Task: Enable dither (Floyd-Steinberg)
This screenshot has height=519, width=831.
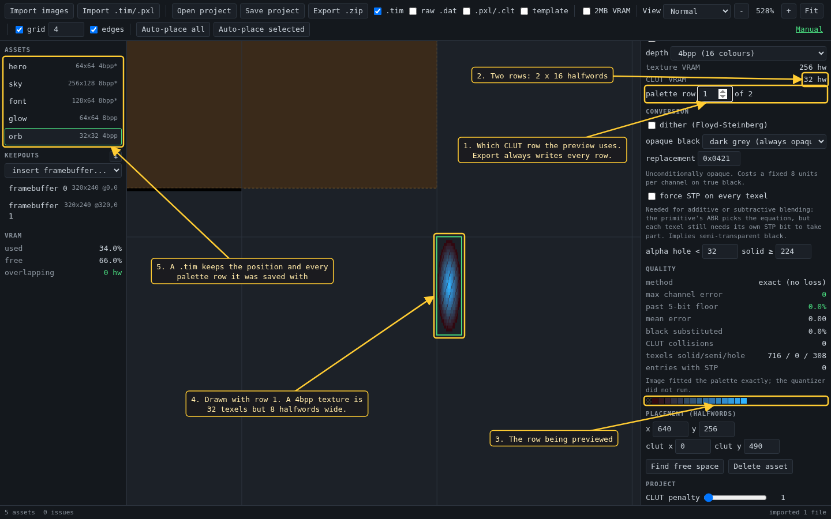Action: pyautogui.click(x=652, y=125)
